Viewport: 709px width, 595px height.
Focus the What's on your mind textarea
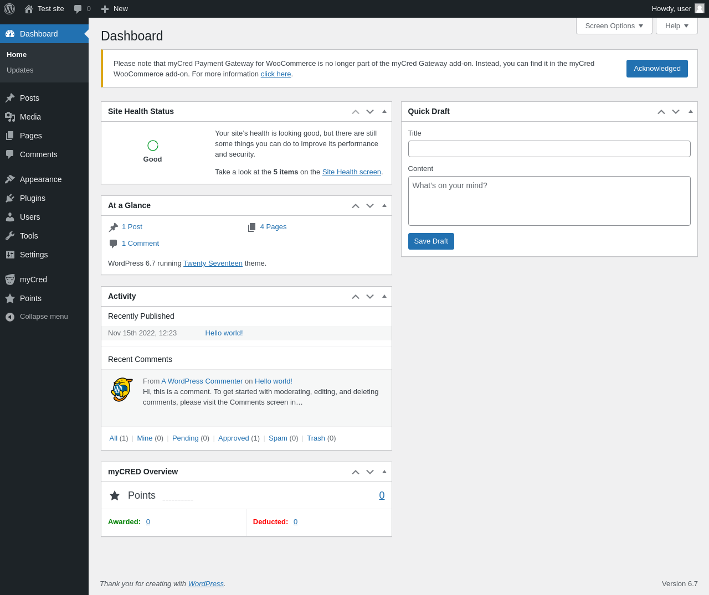[x=549, y=201]
